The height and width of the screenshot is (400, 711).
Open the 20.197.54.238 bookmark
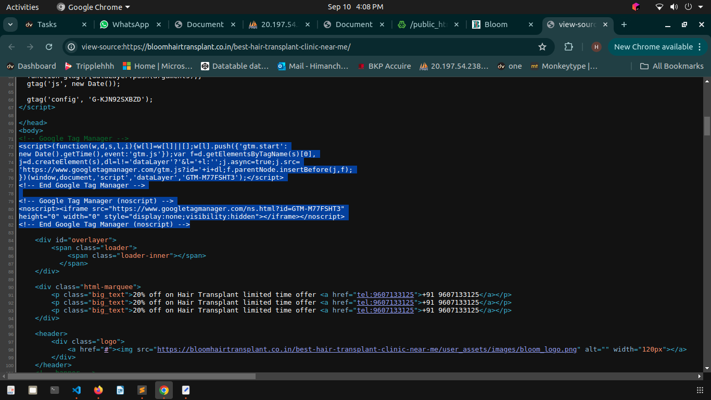(x=454, y=66)
